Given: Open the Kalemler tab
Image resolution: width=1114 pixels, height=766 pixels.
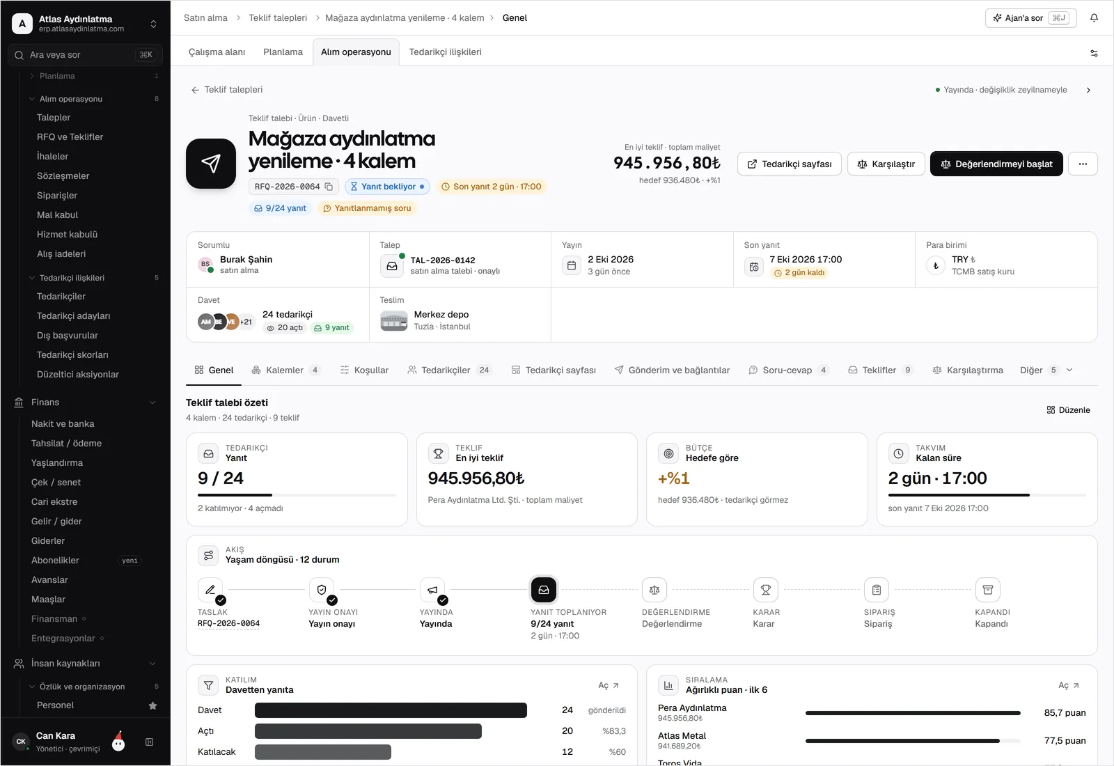Looking at the screenshot, I should pyautogui.click(x=285, y=370).
